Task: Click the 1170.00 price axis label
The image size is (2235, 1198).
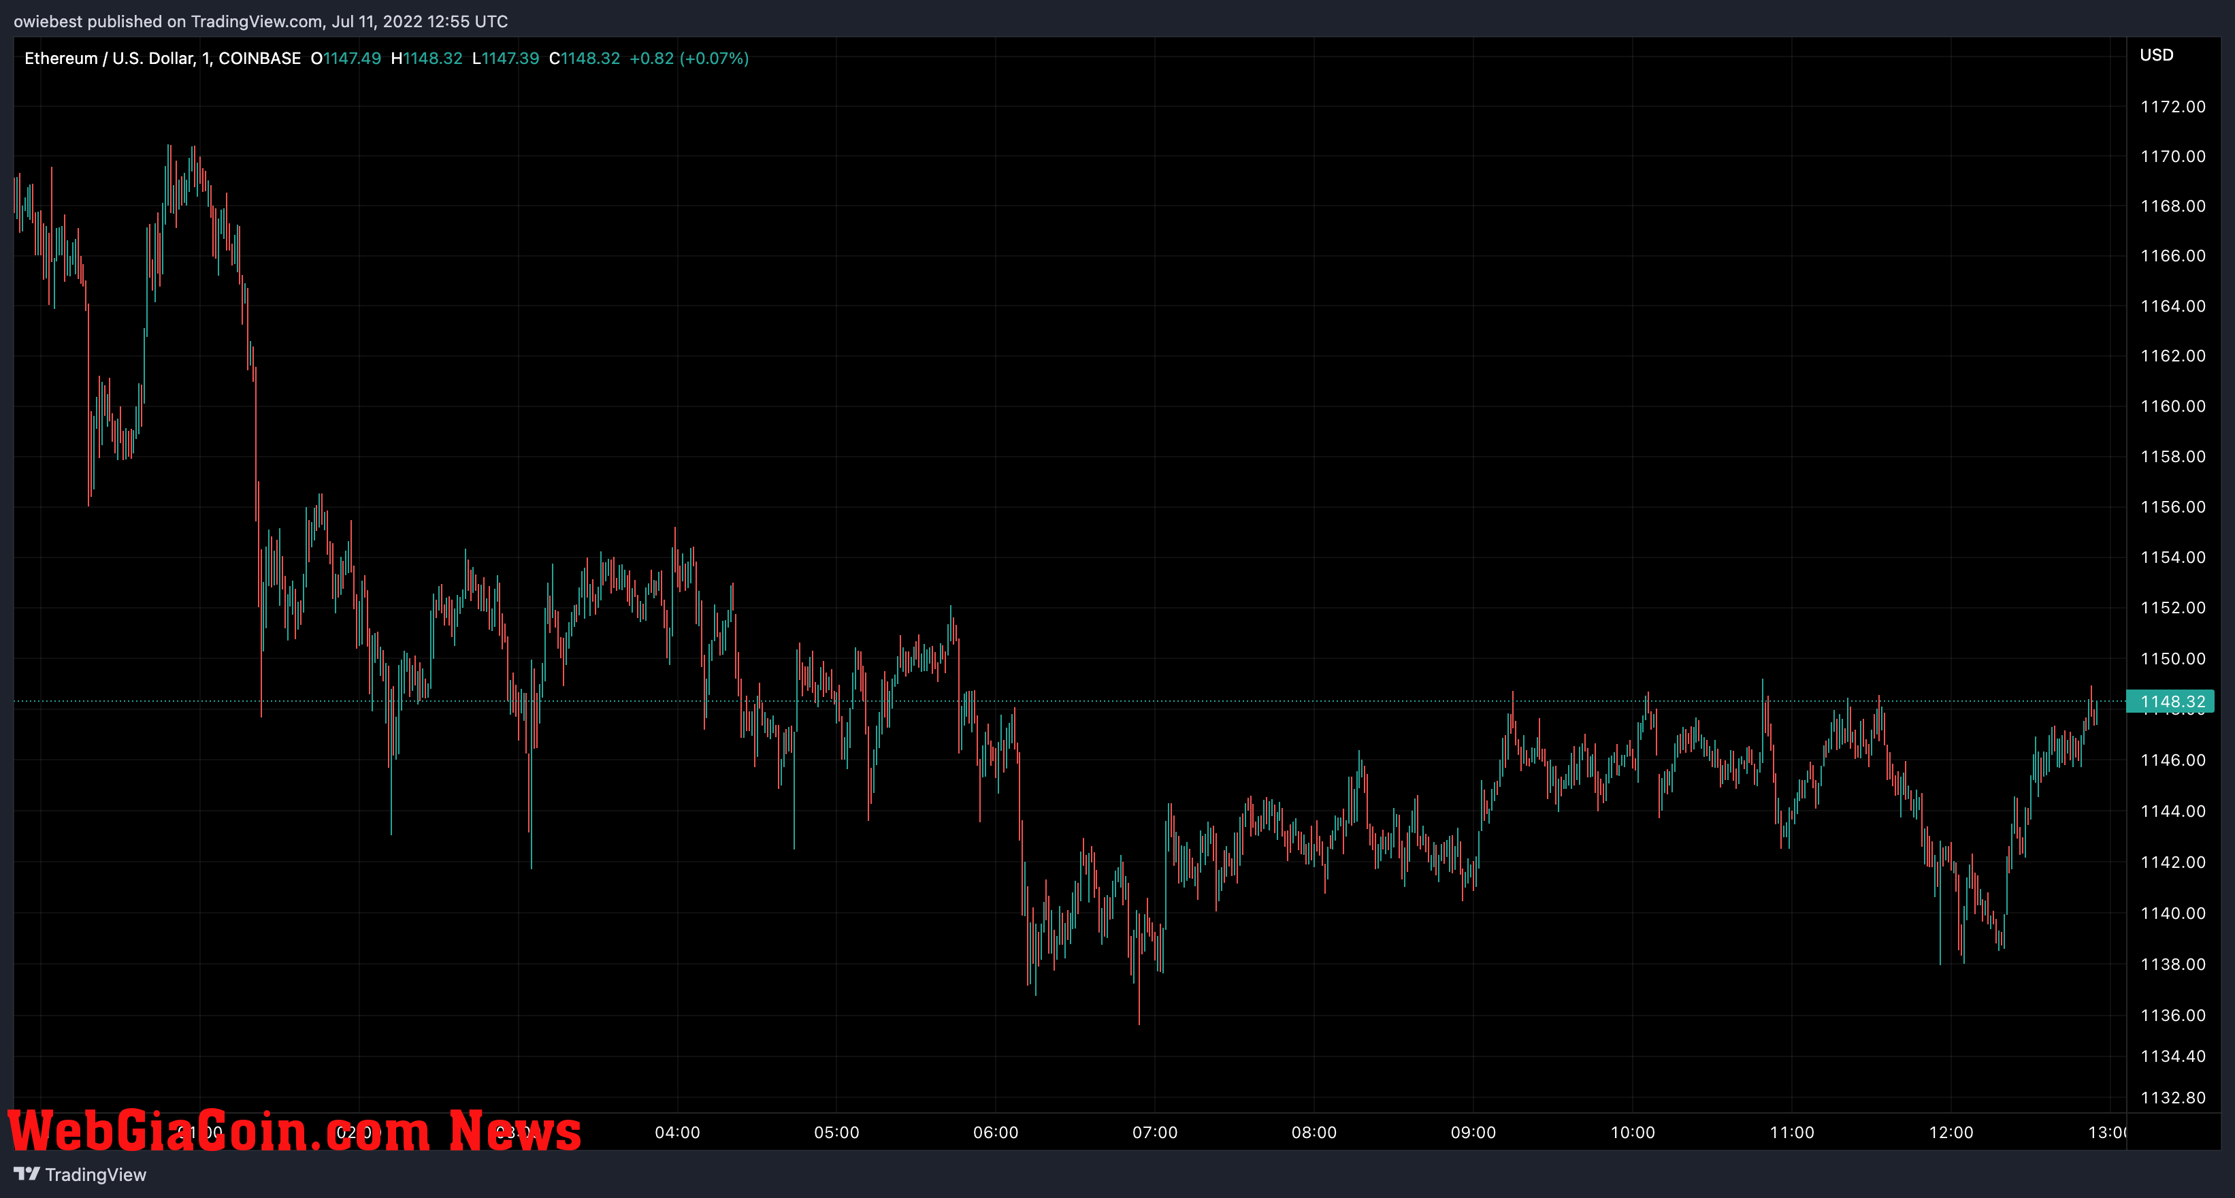Action: click(x=2172, y=156)
